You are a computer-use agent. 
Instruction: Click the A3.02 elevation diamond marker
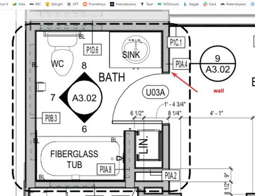click(81, 97)
